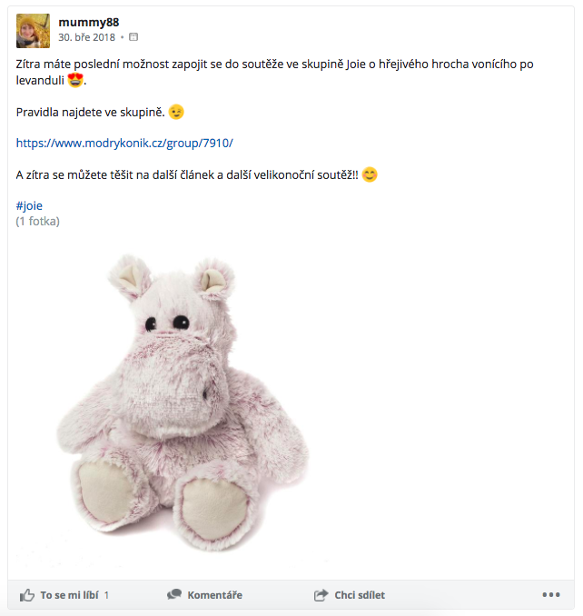
Task: Click the like count number 1
Action: [x=106, y=595]
